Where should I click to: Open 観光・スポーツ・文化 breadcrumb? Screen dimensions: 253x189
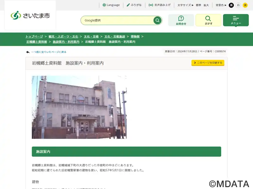pyautogui.click(x=63, y=37)
